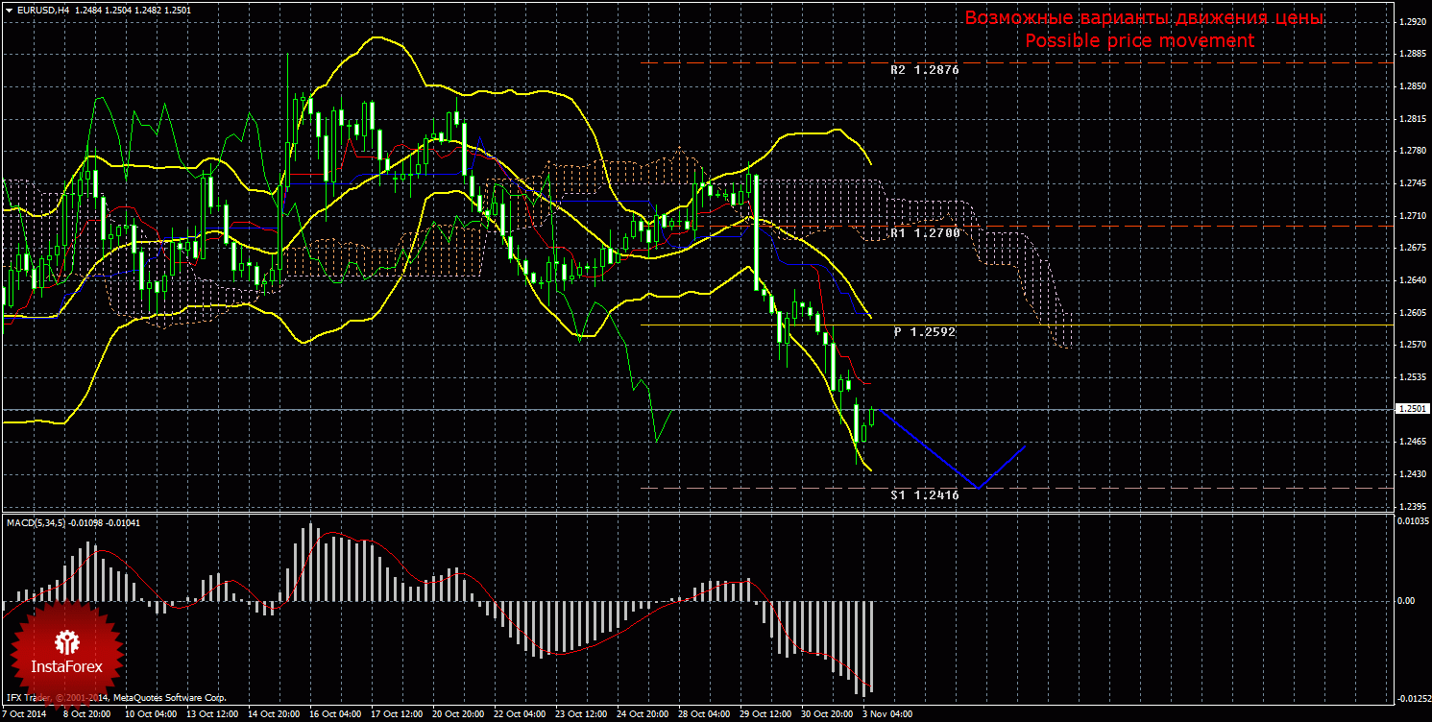Click the MACD 0.00 zero-level axis value
The height and width of the screenshot is (722, 1432).
pyautogui.click(x=1406, y=601)
